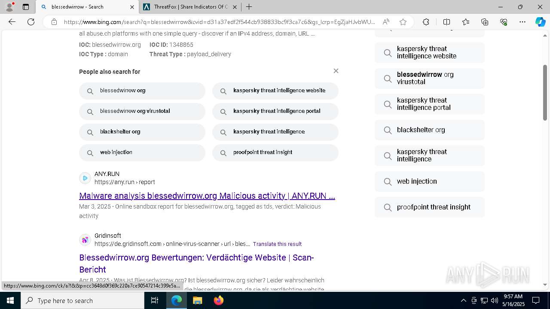Select the Threat Type payload_delivery text

coord(209,54)
